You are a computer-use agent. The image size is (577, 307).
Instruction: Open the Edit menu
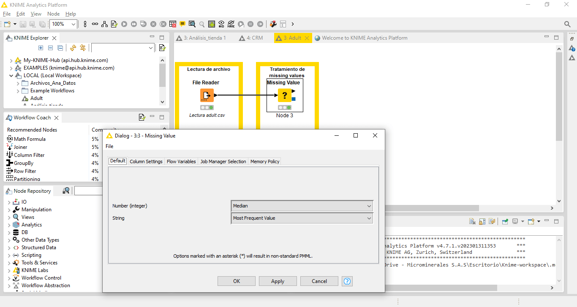coord(21,14)
